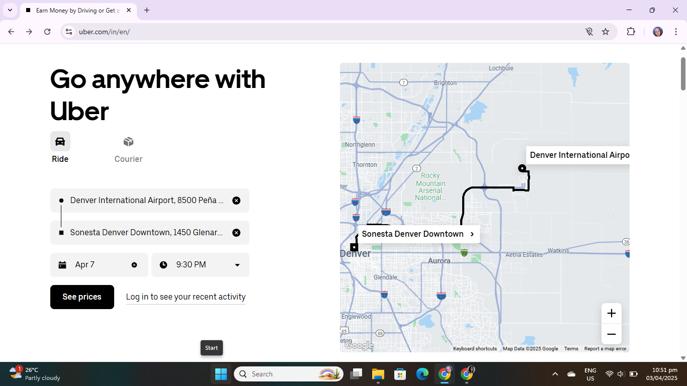687x386 pixels.
Task: Click the address bar URL uber.com/in/en/
Action: (105, 32)
